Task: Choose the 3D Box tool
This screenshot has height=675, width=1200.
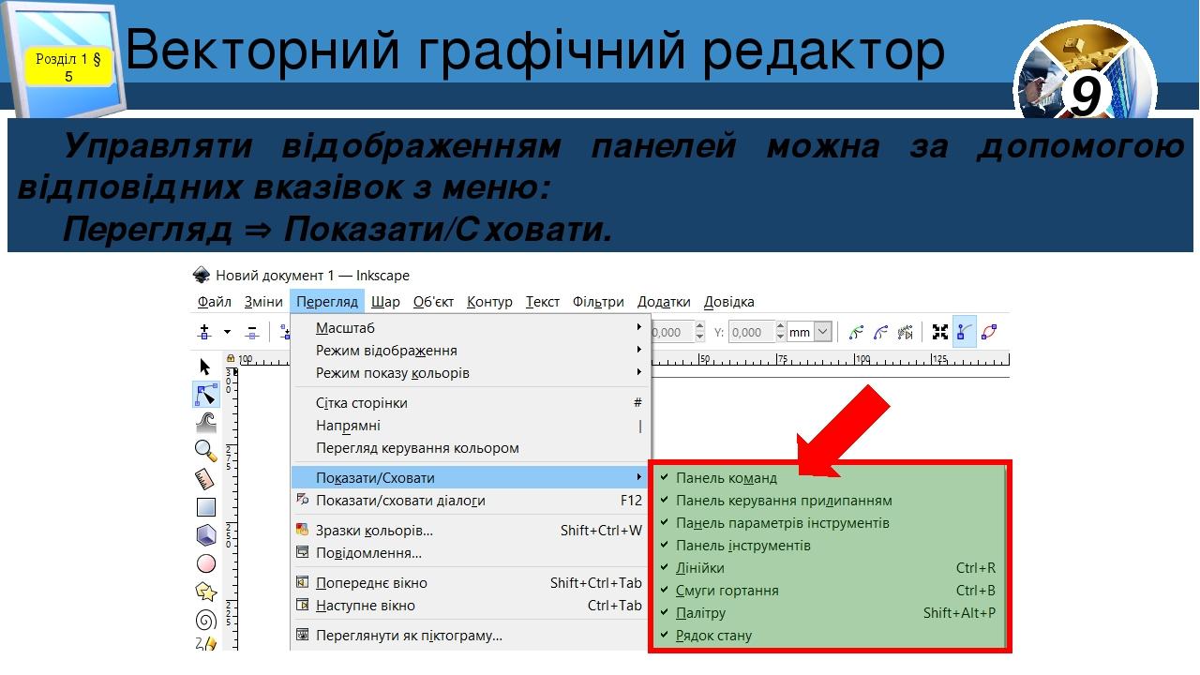Action: 206,535
